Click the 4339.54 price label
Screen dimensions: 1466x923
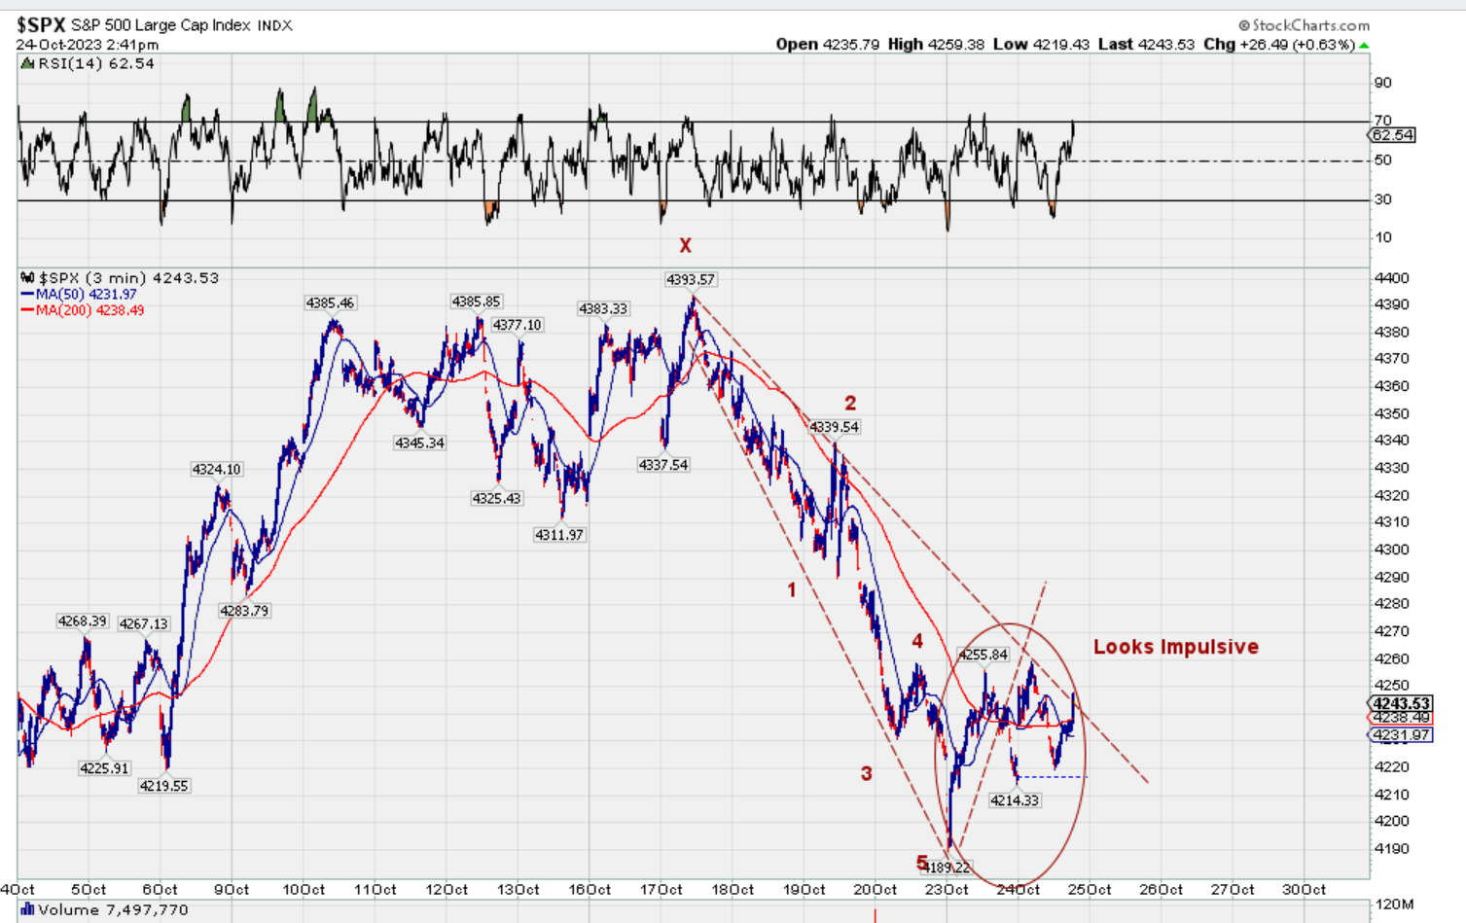pyautogui.click(x=835, y=428)
